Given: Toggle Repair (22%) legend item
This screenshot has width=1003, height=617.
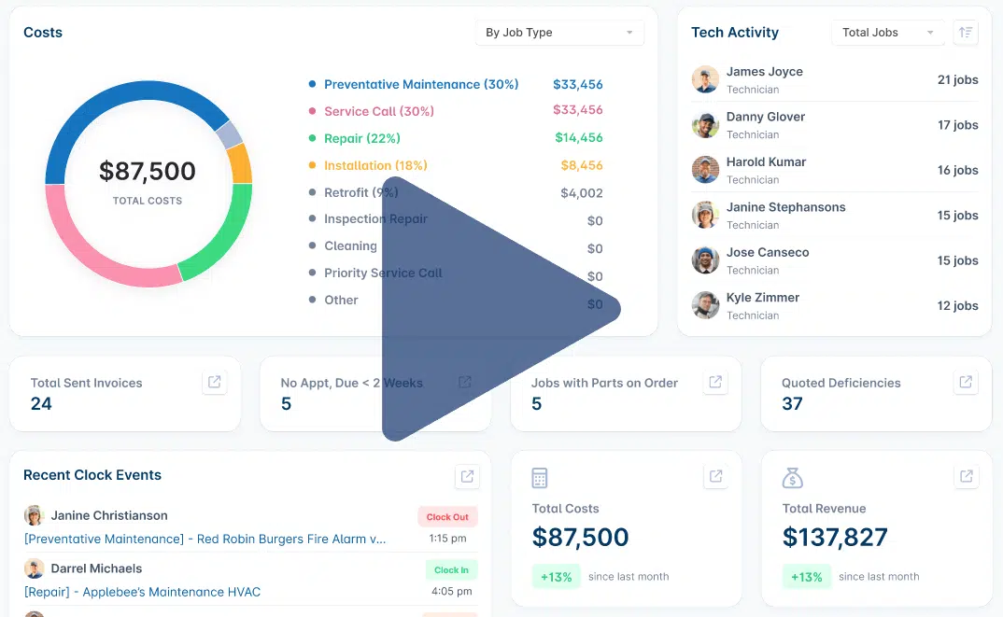Looking at the screenshot, I should pyautogui.click(x=361, y=138).
